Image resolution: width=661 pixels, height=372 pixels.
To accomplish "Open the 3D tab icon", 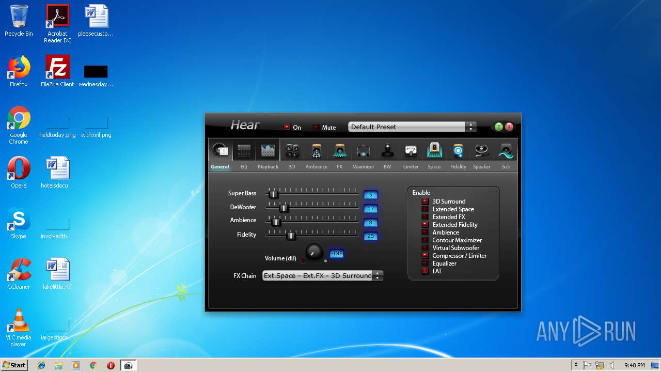I will (292, 150).
